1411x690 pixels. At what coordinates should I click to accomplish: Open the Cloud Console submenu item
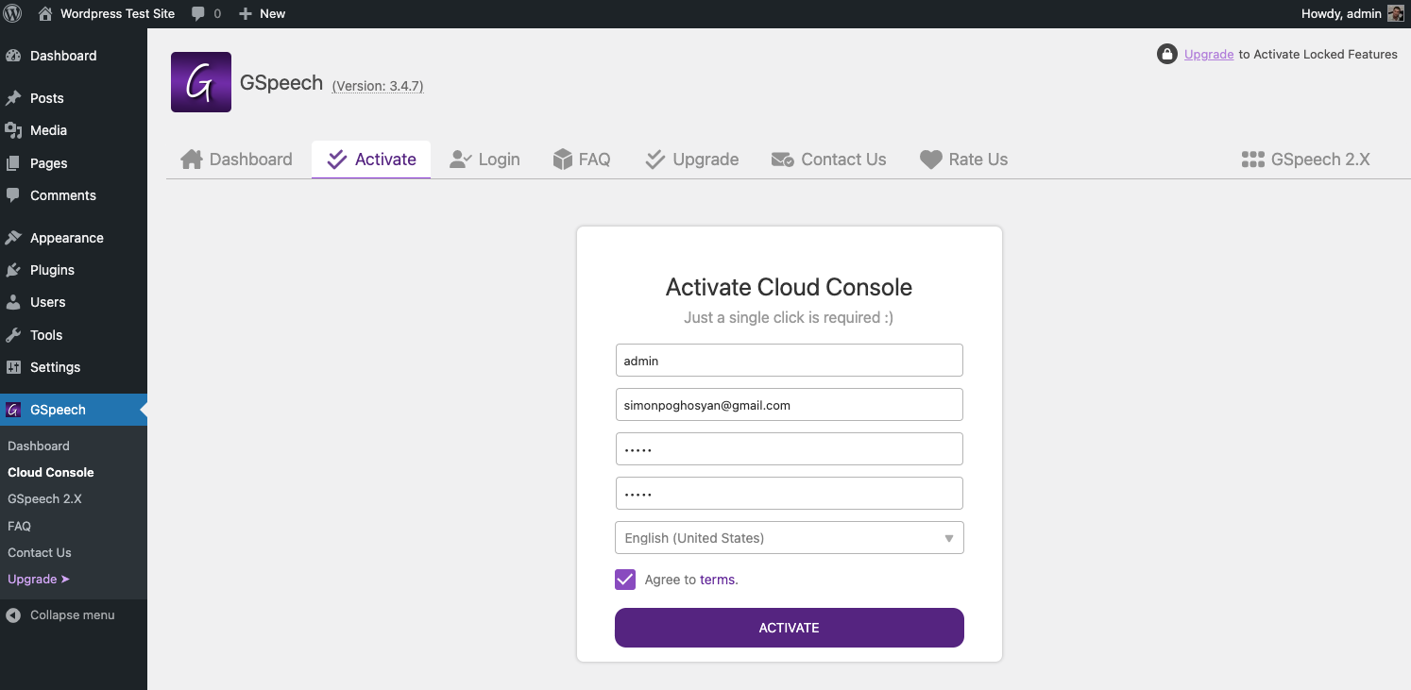click(51, 472)
